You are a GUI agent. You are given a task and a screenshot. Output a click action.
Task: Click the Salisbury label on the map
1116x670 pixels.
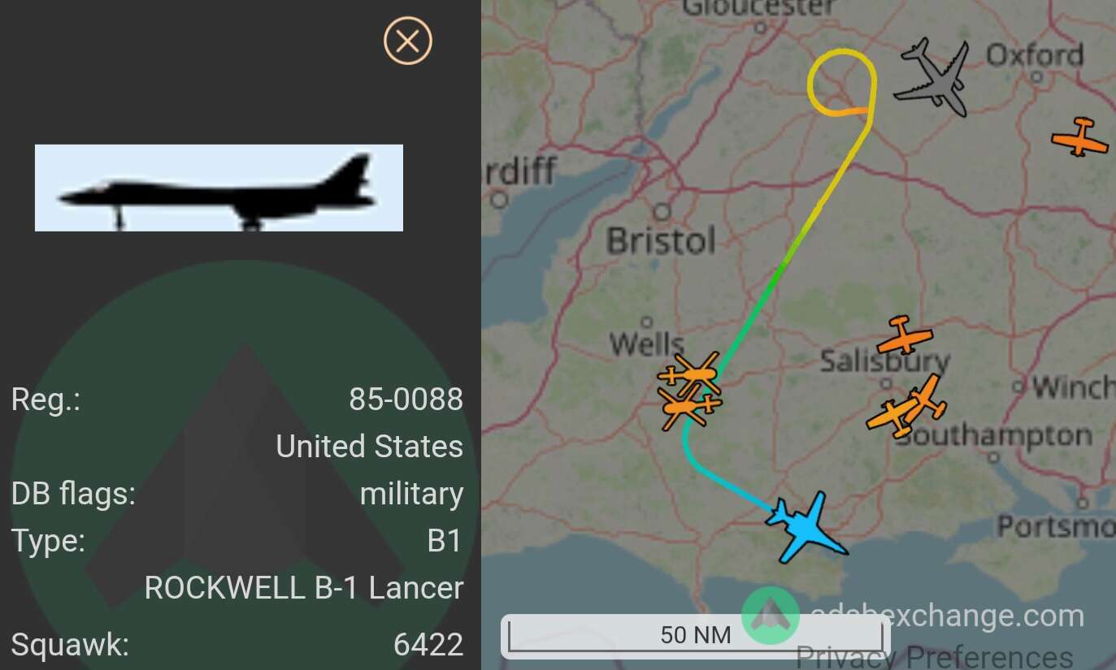tap(884, 361)
